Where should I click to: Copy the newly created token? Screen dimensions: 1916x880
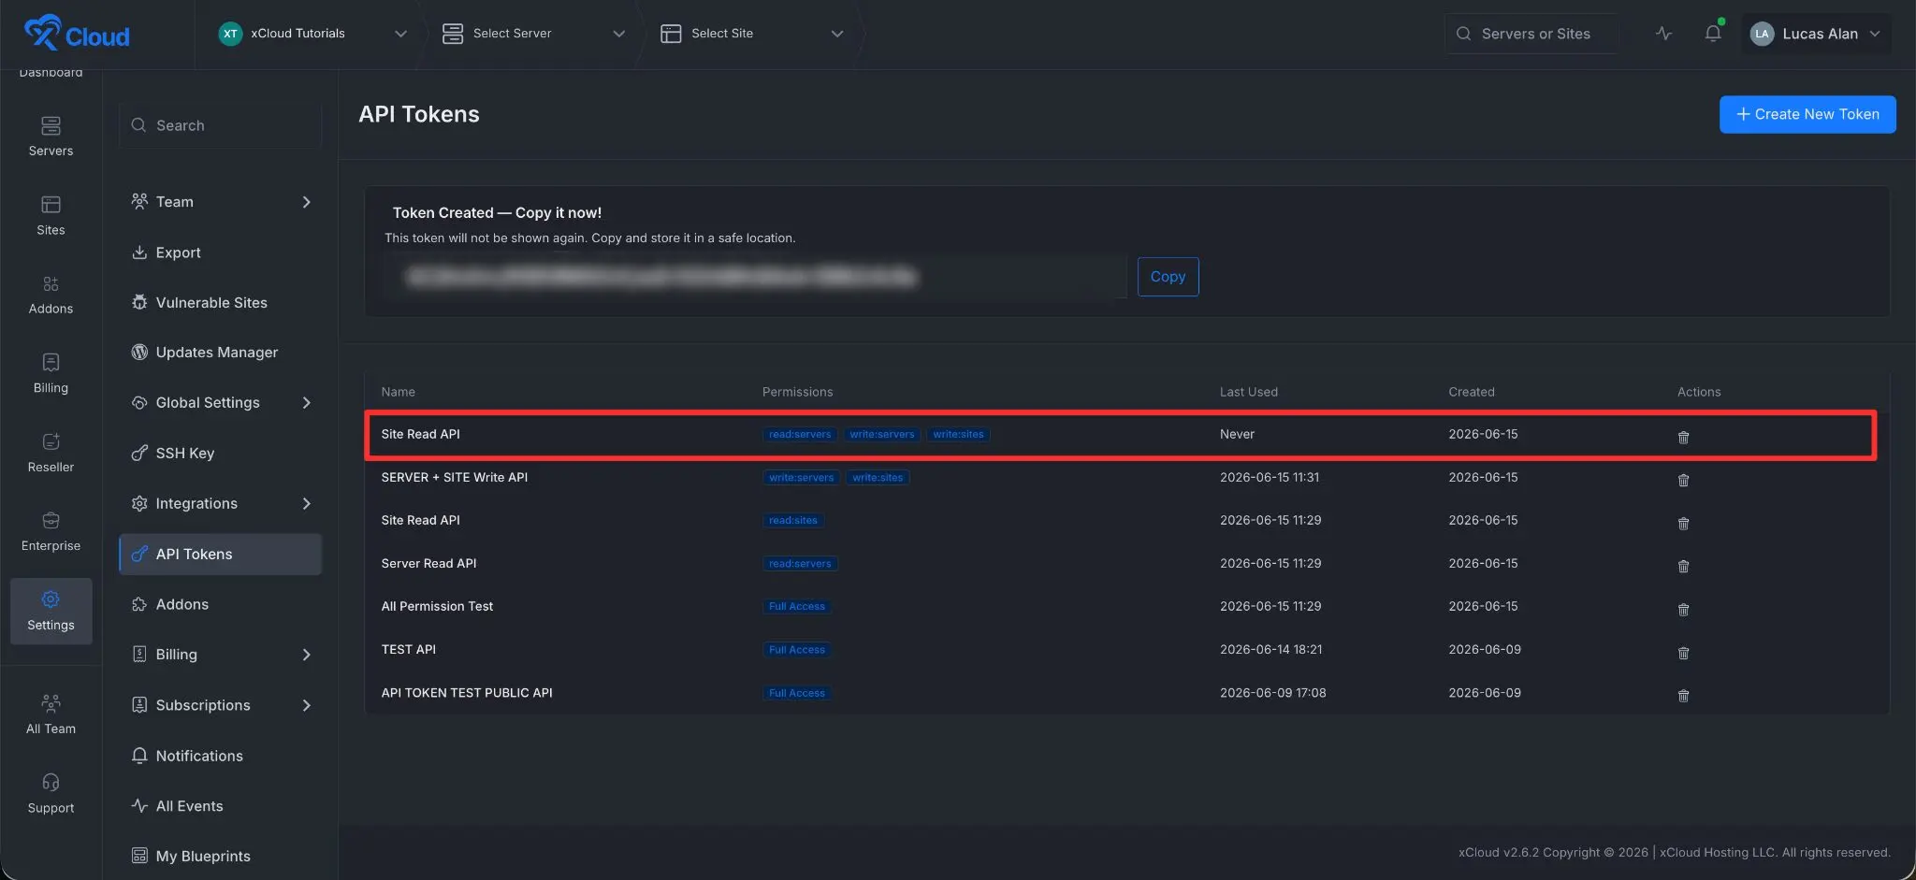[x=1168, y=277]
